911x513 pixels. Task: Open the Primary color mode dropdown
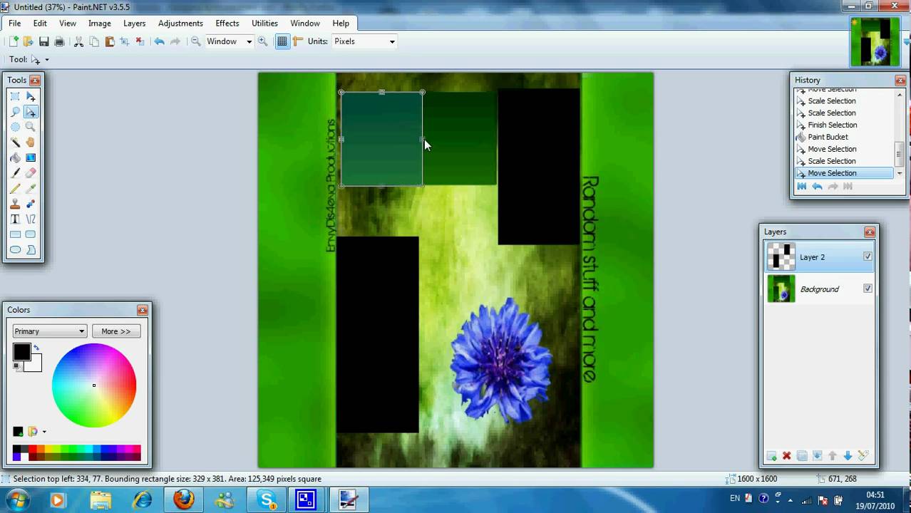48,331
